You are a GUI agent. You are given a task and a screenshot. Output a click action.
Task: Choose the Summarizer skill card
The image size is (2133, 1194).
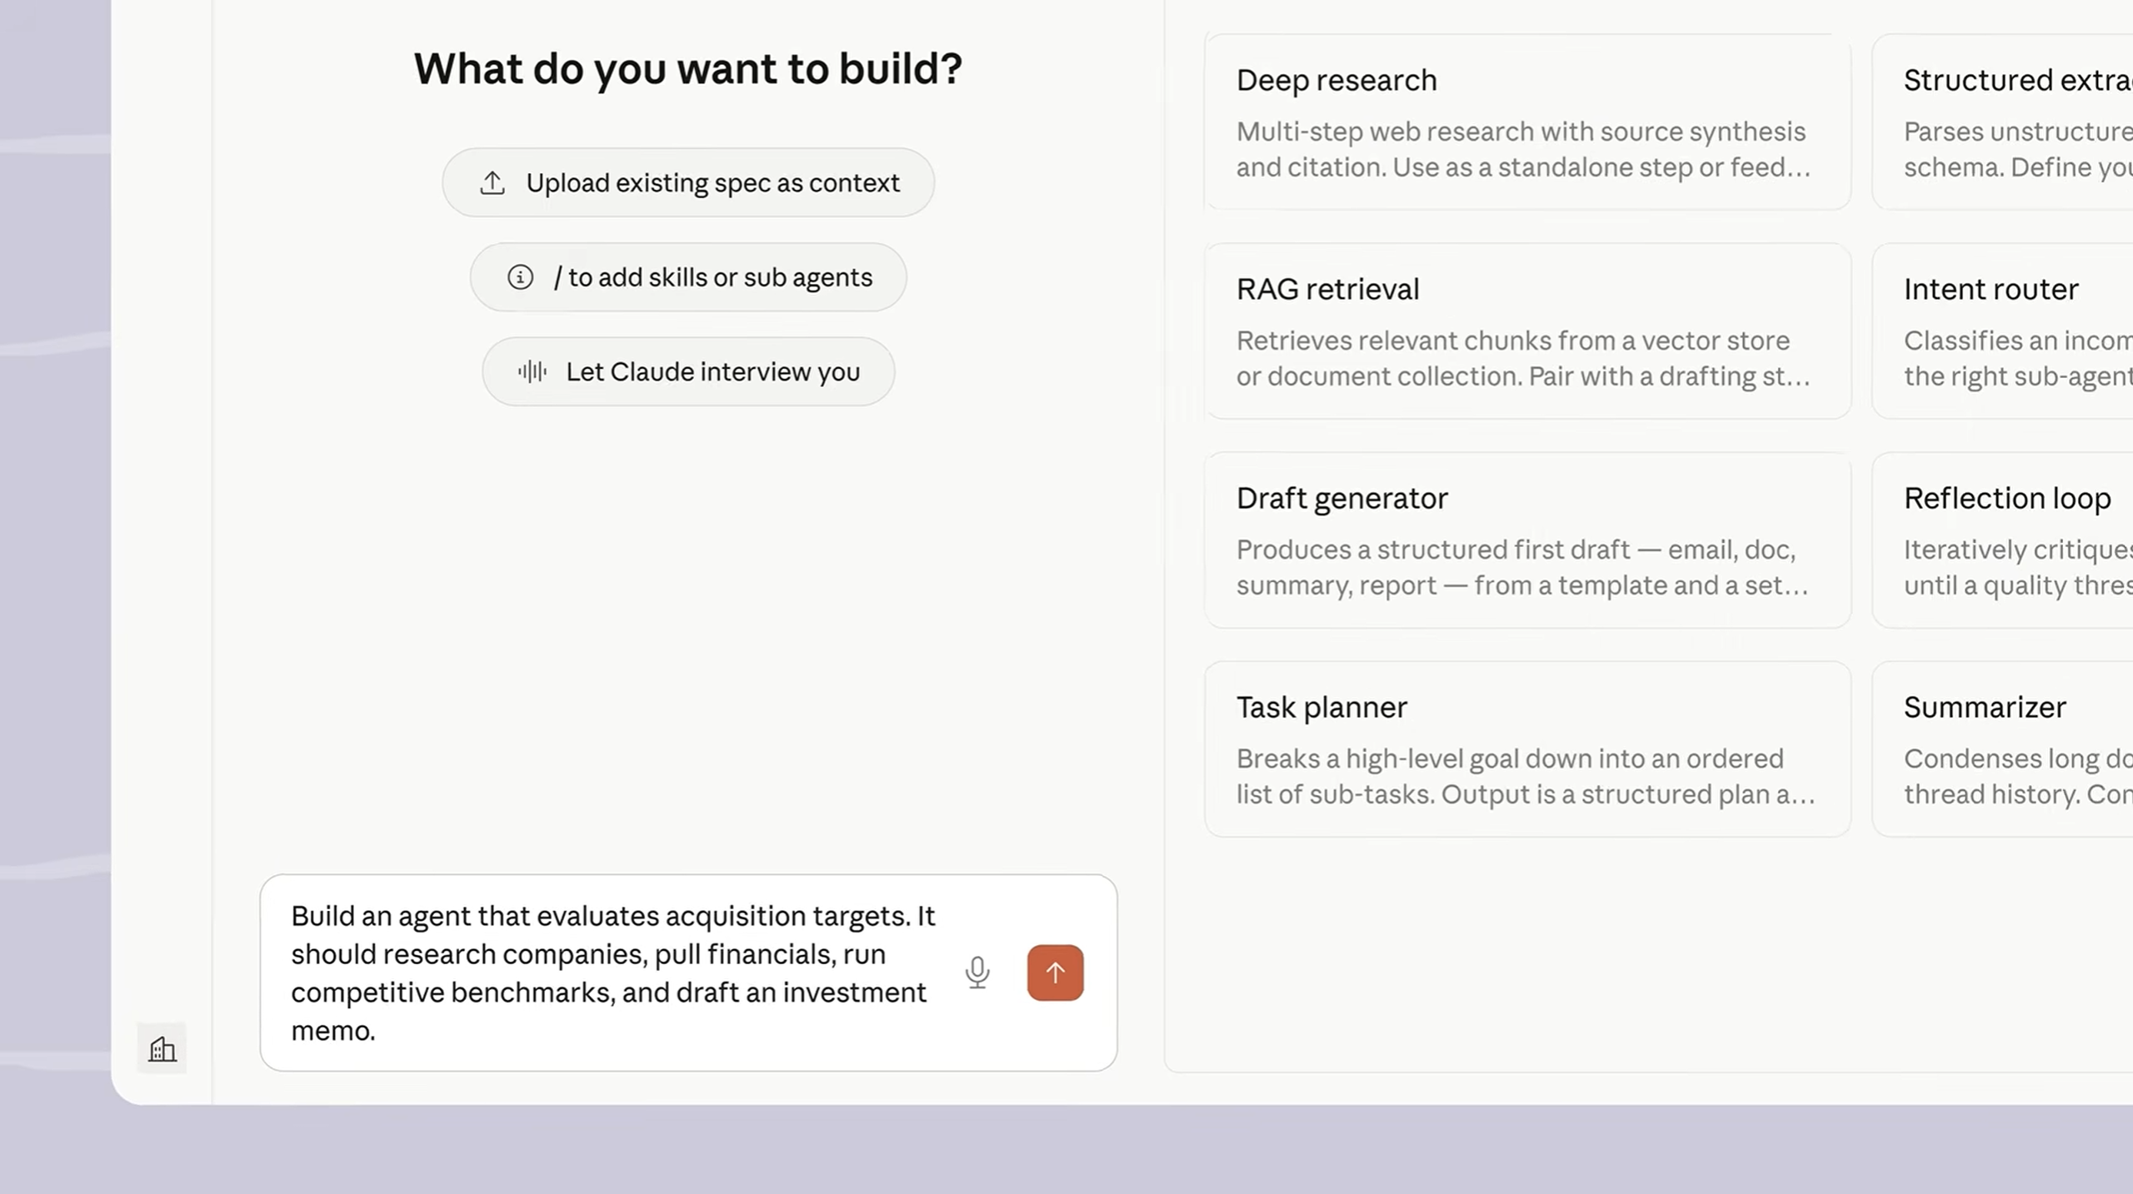(2001, 749)
